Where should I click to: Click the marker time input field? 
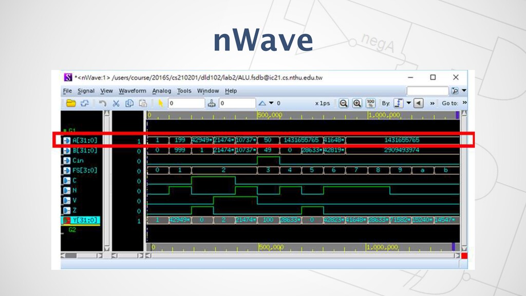click(x=236, y=103)
